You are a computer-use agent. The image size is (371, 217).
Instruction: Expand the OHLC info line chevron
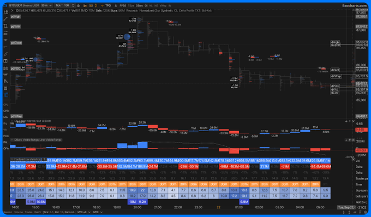tap(12, 11)
